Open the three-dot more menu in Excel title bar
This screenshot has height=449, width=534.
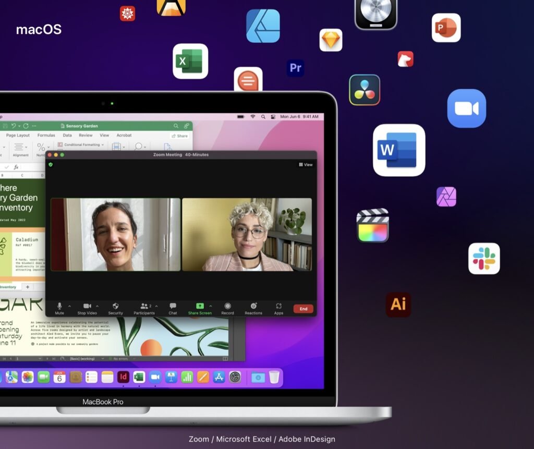[x=34, y=126]
